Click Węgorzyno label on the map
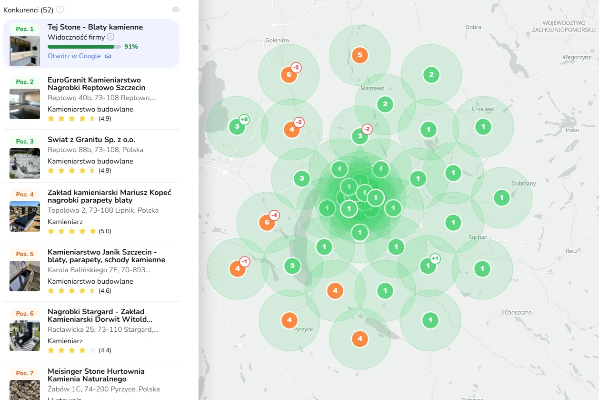The image size is (599, 400). pyautogui.click(x=577, y=57)
